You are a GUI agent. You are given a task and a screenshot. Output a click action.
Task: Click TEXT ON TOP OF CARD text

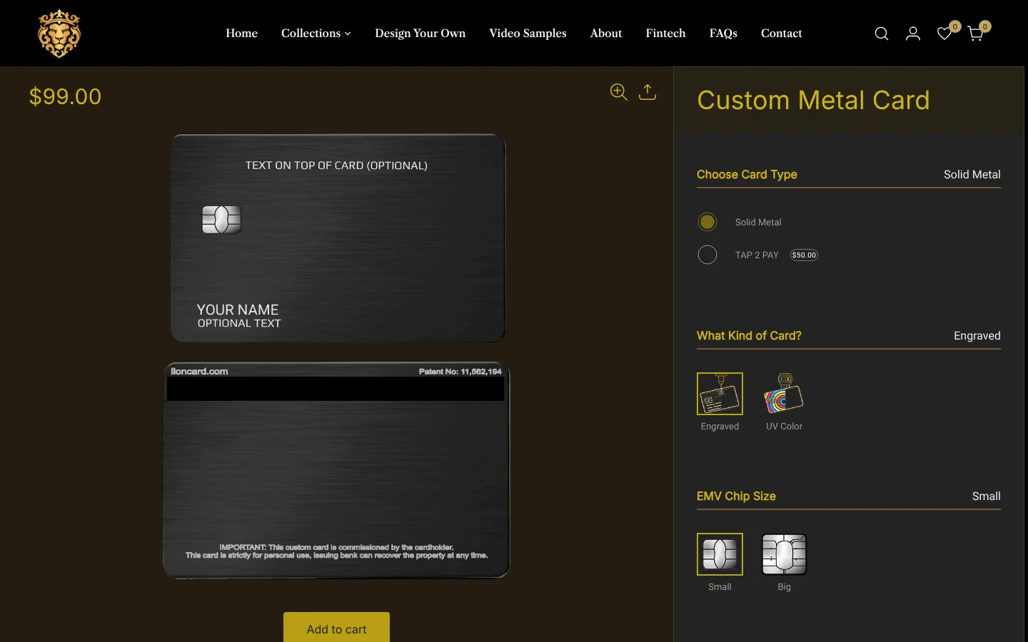click(x=336, y=165)
